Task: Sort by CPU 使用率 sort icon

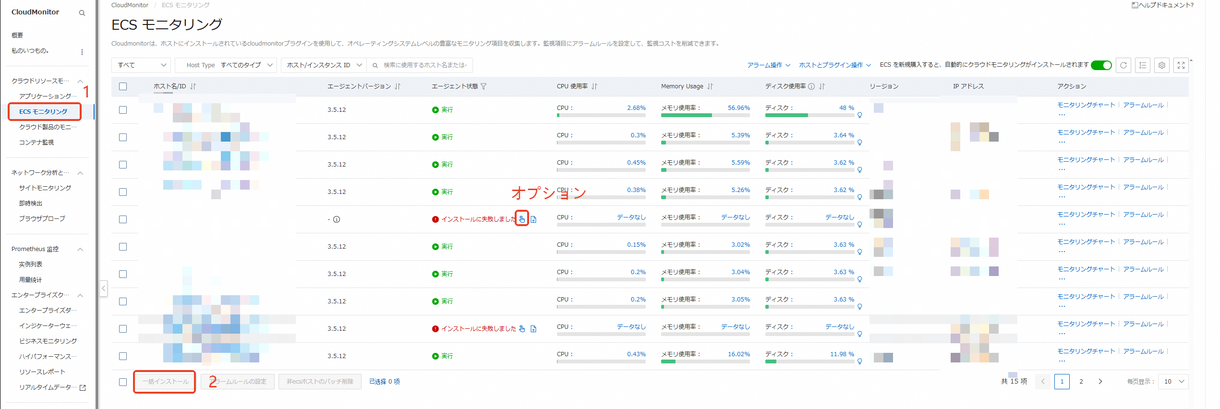Action: (x=594, y=86)
